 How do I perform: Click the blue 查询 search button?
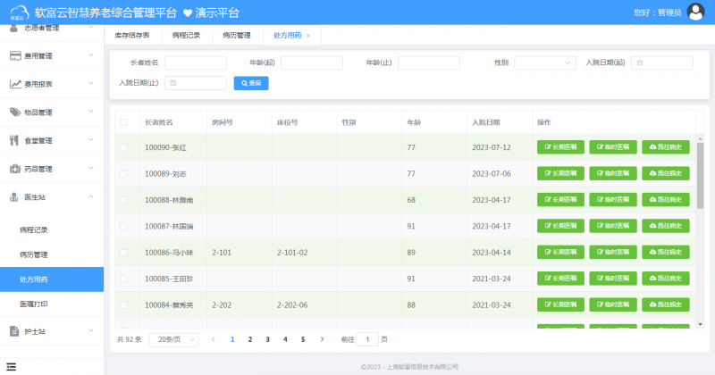click(251, 83)
